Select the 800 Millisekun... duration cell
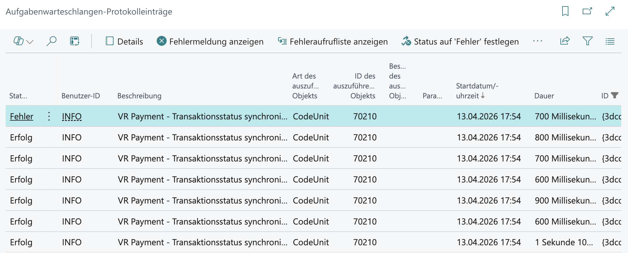 [x=565, y=137]
